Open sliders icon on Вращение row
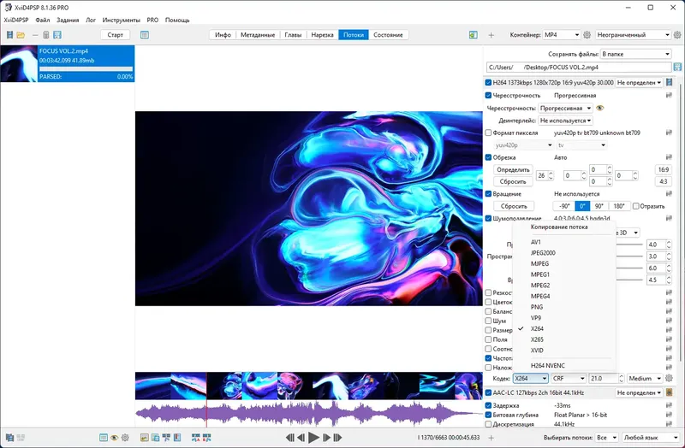The height and width of the screenshot is (448, 685). [669, 194]
